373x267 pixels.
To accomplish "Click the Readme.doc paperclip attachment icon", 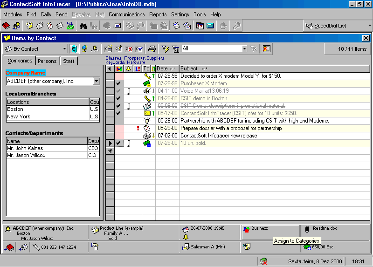I will (x=307, y=229).
